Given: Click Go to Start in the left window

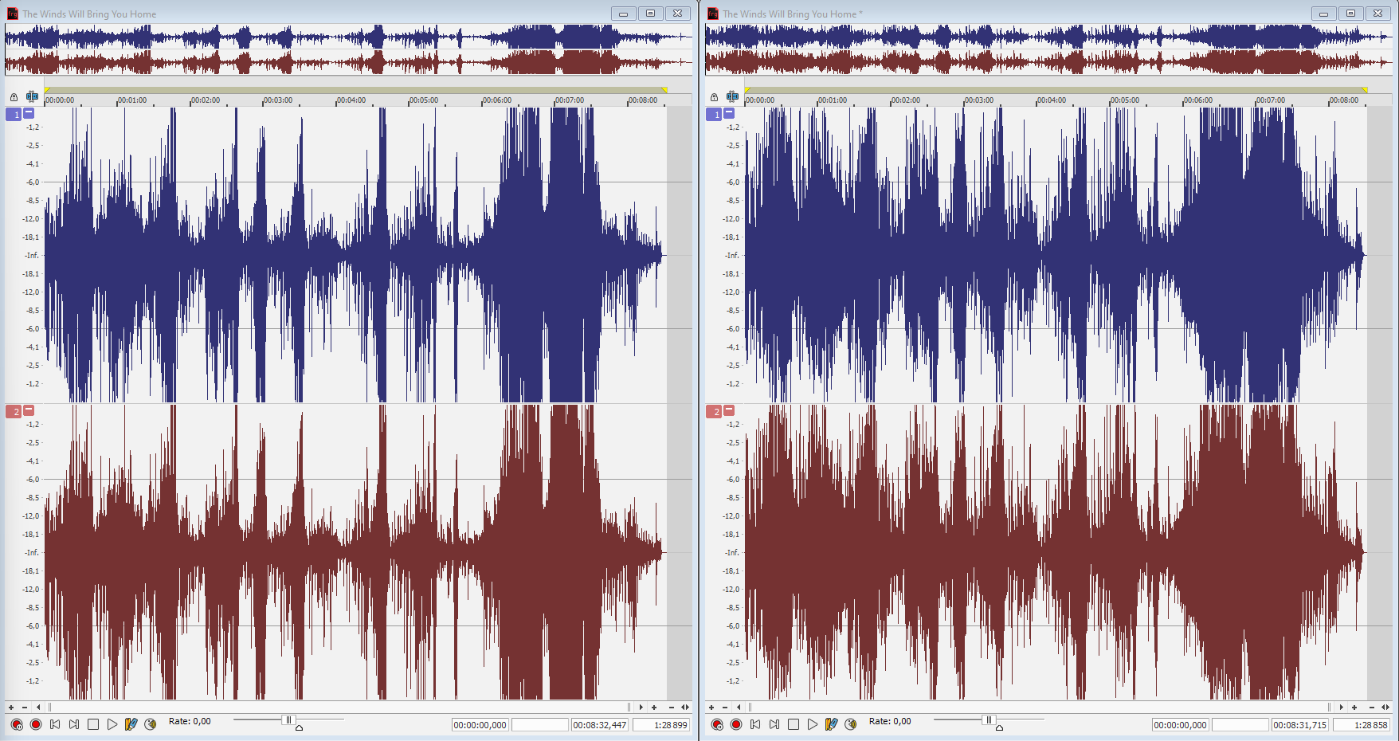Looking at the screenshot, I should click(x=55, y=724).
